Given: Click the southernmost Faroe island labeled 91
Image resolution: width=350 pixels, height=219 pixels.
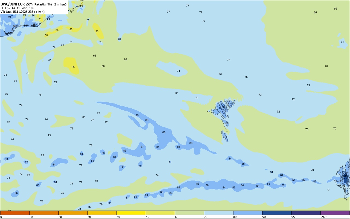Looking at the screenshot, I should (x=225, y=136).
